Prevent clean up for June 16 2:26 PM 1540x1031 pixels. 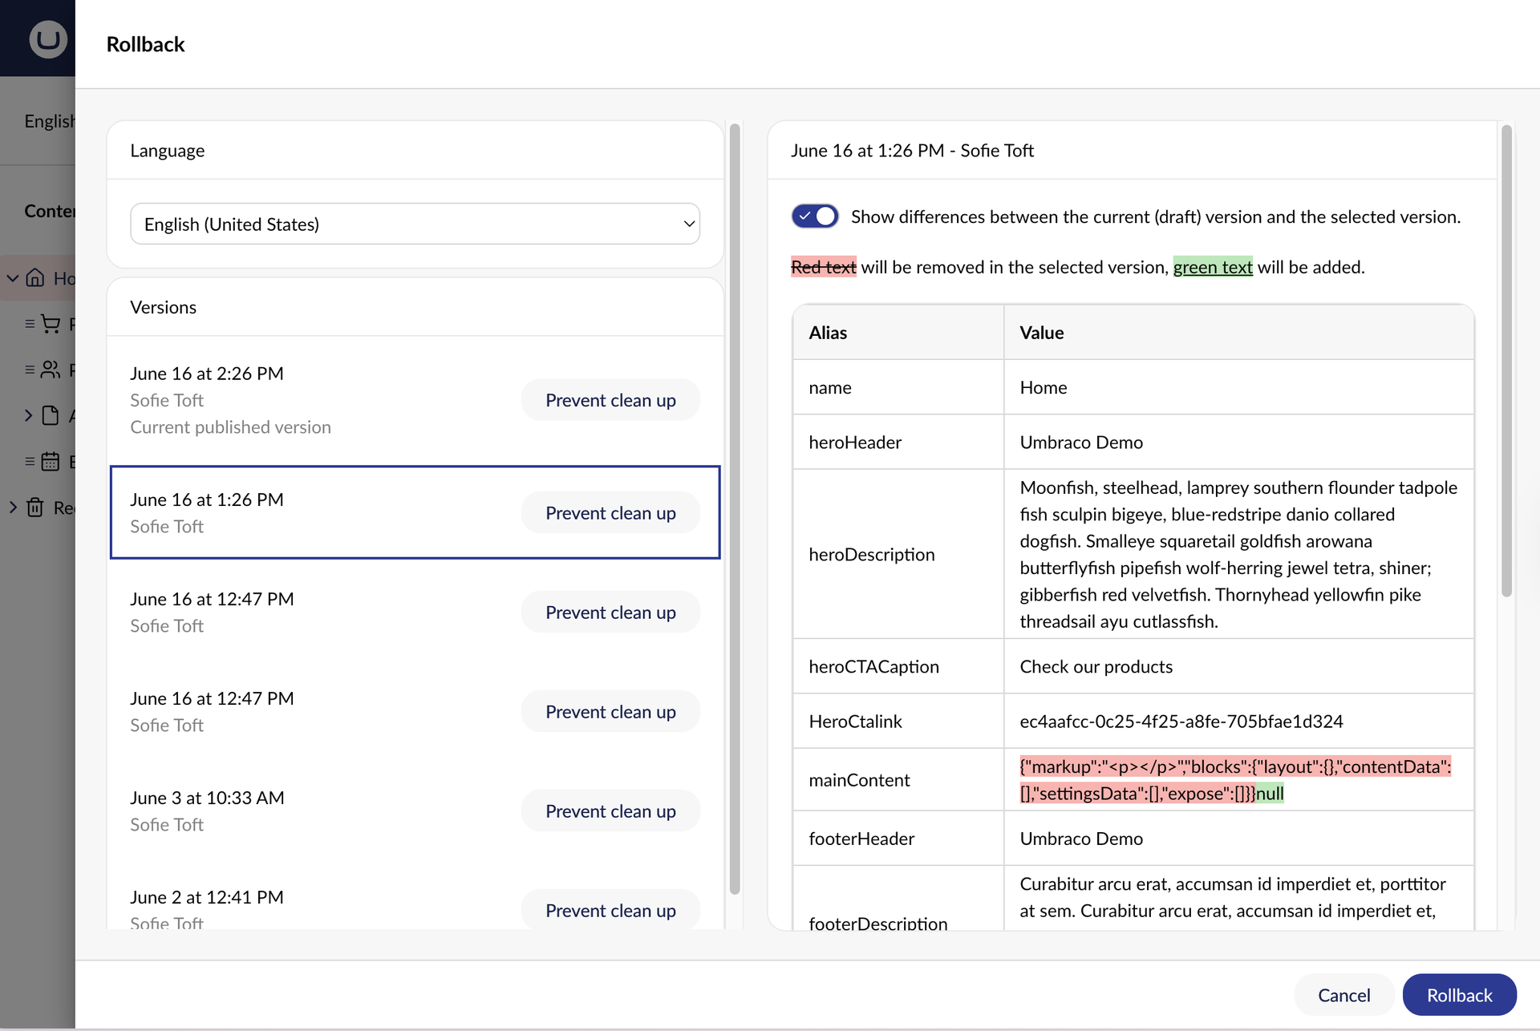tap(610, 400)
